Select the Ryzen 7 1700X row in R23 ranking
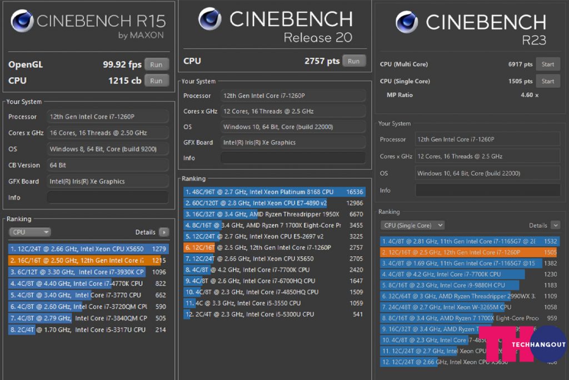Screen dimensions: 569x380 click(x=470, y=318)
